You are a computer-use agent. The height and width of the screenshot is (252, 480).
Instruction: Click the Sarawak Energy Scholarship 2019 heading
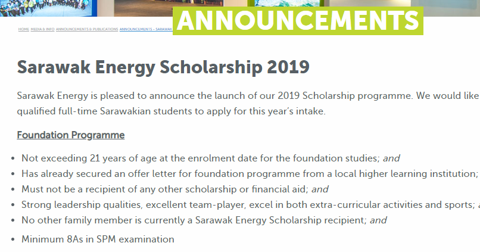pyautogui.click(x=163, y=67)
